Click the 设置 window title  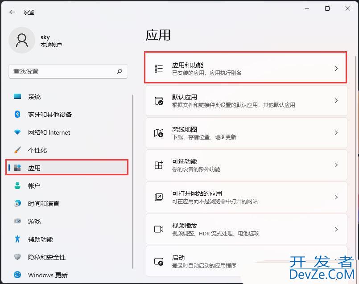(29, 12)
